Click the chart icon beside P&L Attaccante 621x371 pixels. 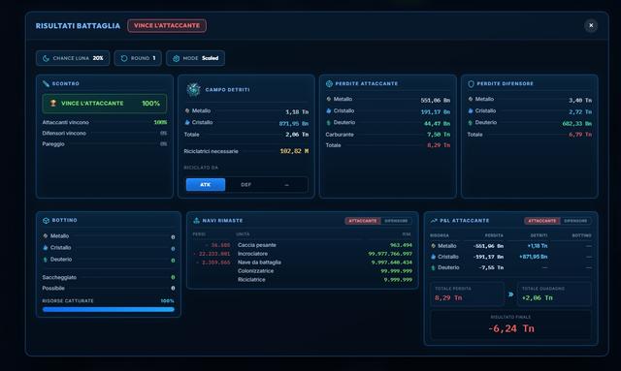click(x=434, y=221)
